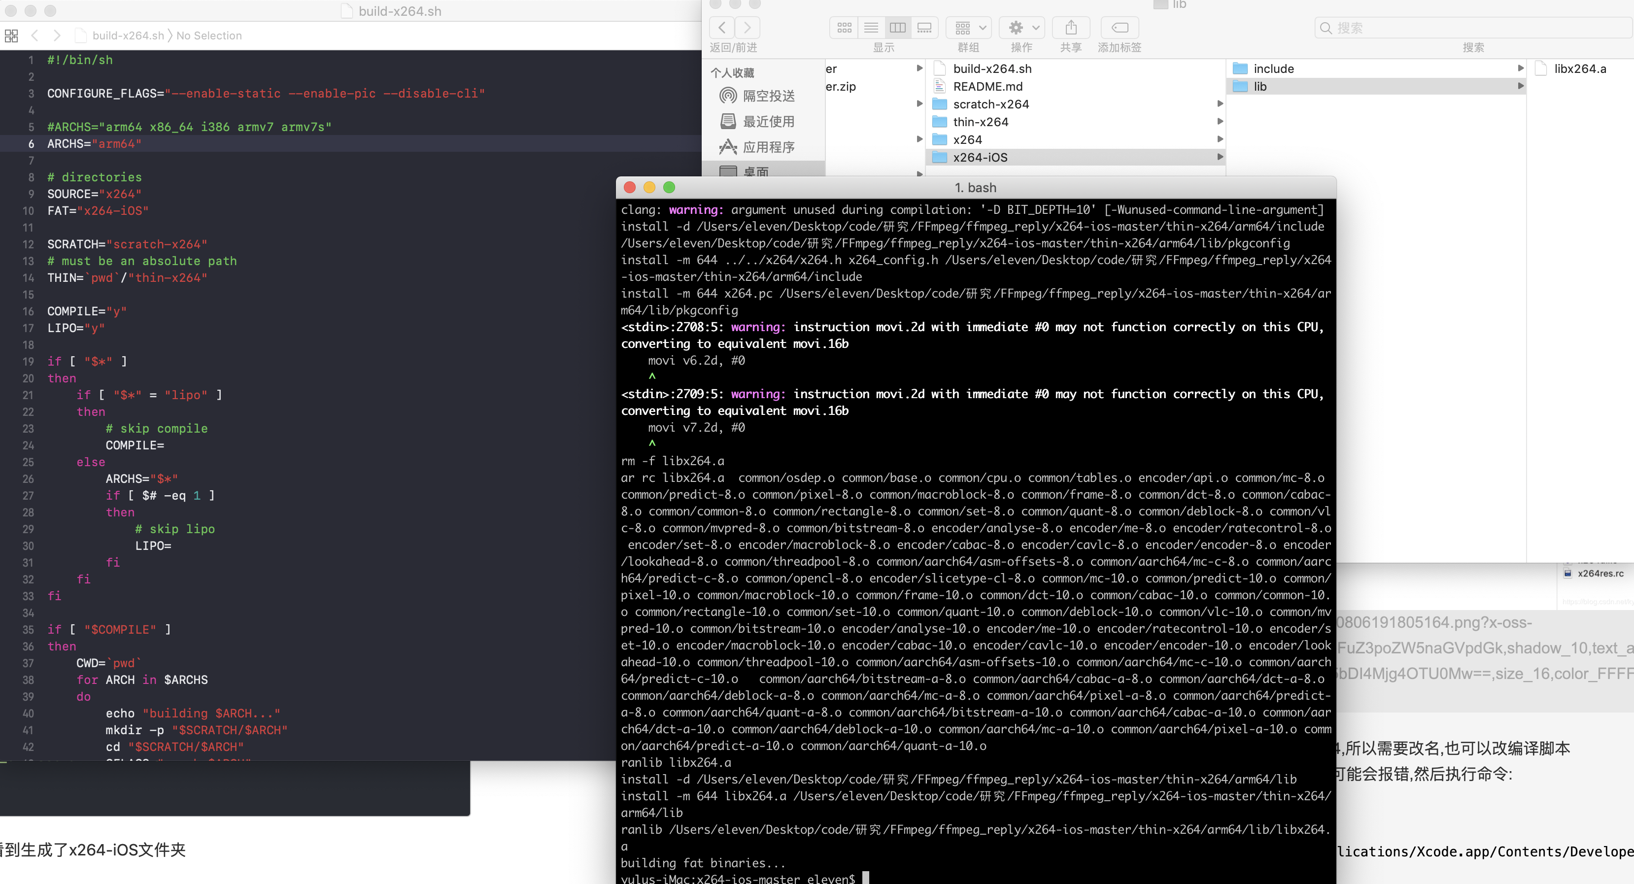The image size is (1634, 884).
Task: Go forward in Xcode editor history
Action: coord(57,35)
